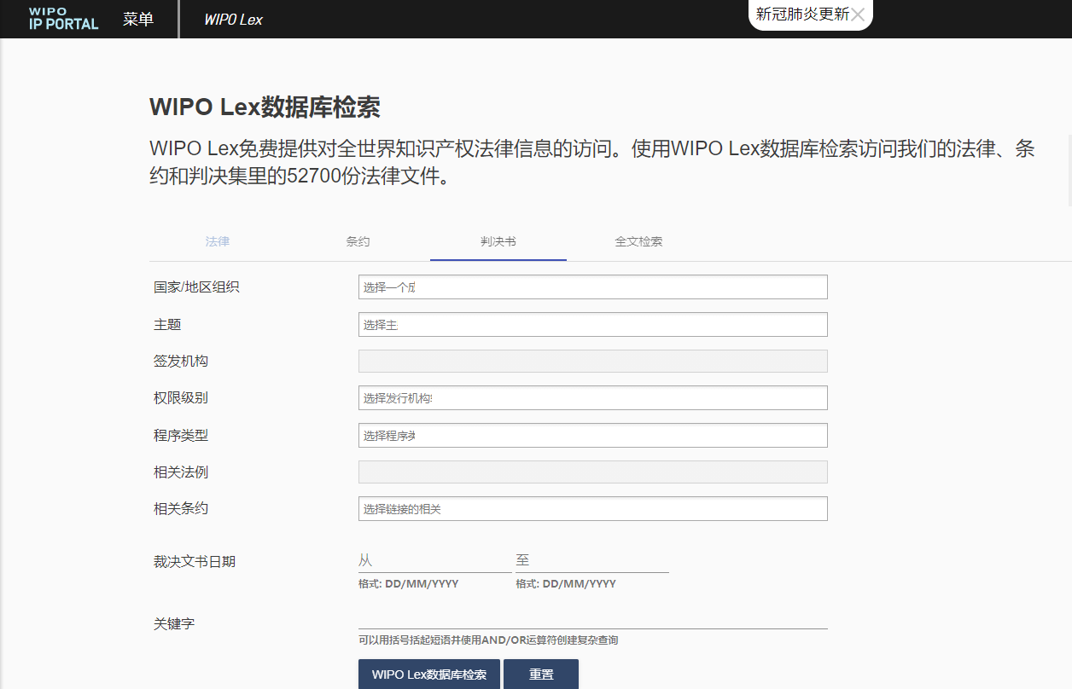Image resolution: width=1072 pixels, height=689 pixels.
Task: Open the 国家/地区组织 selection box
Action: coord(593,287)
